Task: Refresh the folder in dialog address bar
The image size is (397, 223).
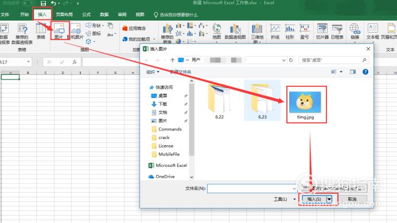Action: (291, 60)
